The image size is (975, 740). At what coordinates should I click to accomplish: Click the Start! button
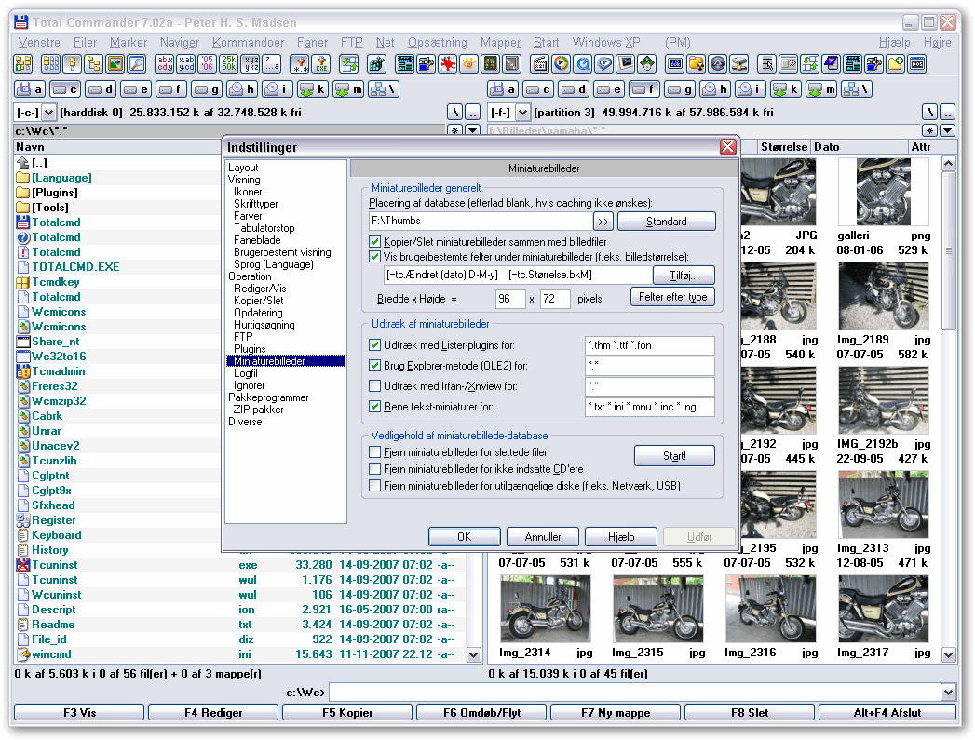click(x=674, y=456)
